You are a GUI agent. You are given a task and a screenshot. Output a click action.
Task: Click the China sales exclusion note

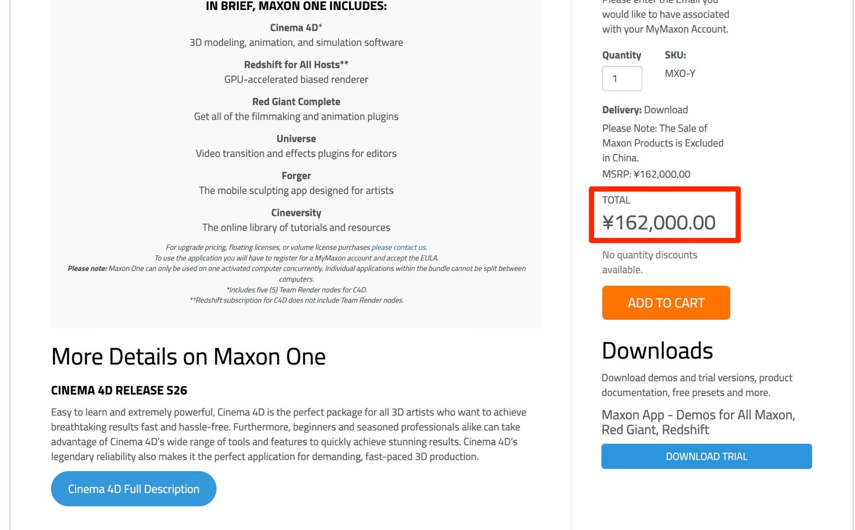[x=662, y=143]
